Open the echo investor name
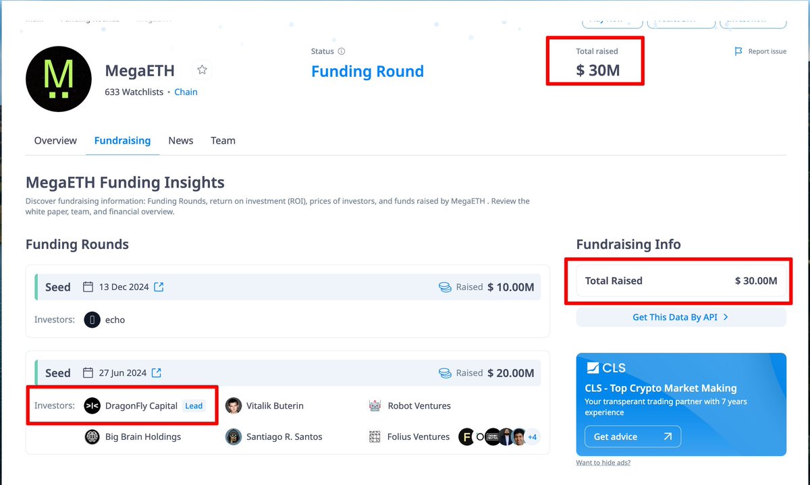 [115, 320]
